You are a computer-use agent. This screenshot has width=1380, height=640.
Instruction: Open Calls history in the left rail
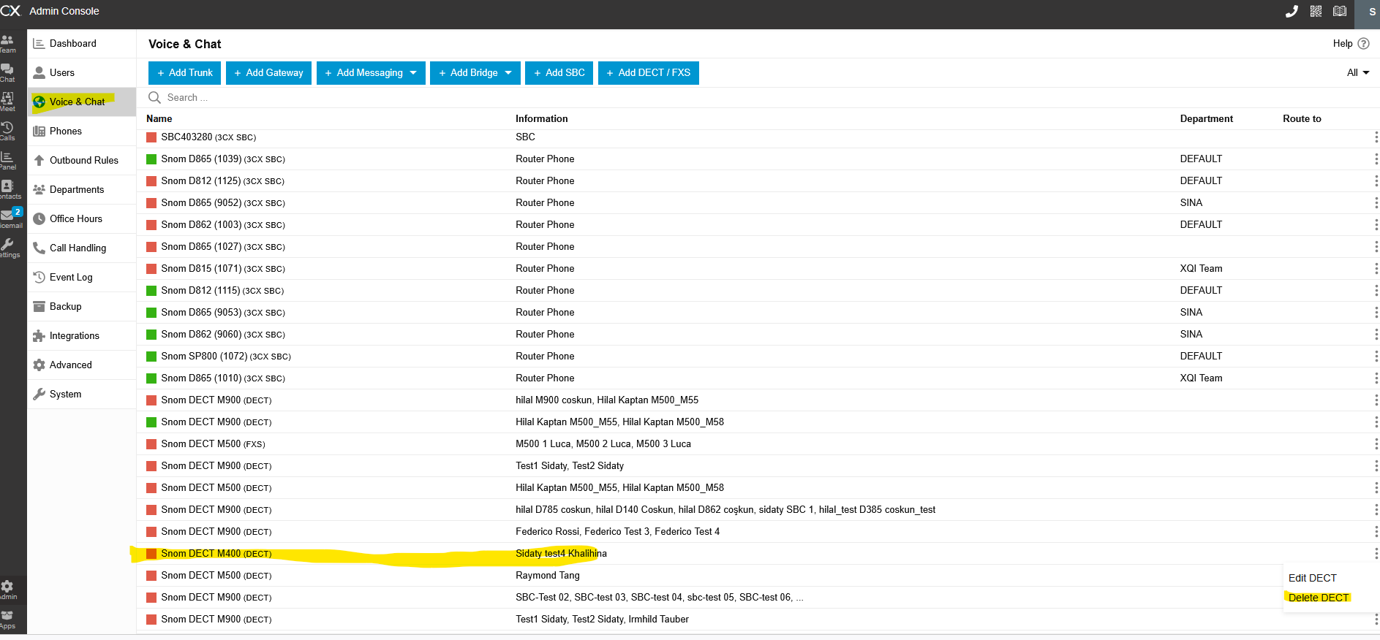tap(7, 132)
